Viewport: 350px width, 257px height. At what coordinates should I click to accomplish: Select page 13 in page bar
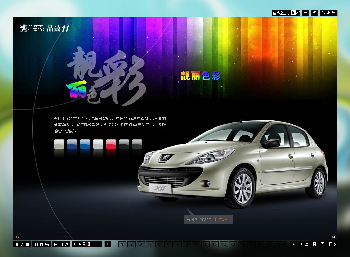(233, 244)
